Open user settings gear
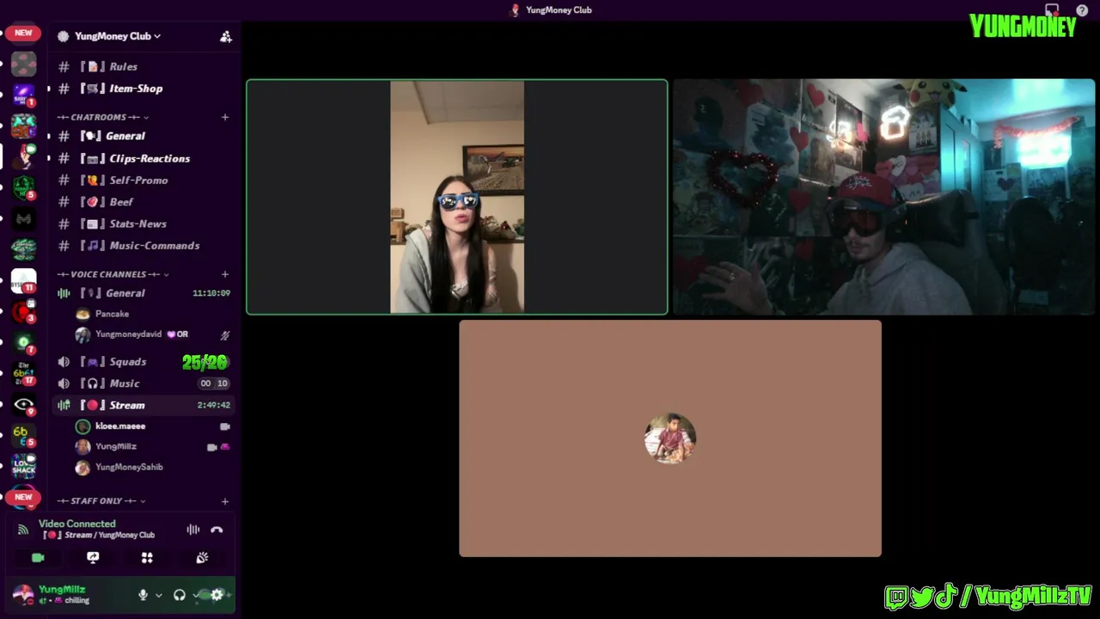This screenshot has width=1100, height=619. 217,595
